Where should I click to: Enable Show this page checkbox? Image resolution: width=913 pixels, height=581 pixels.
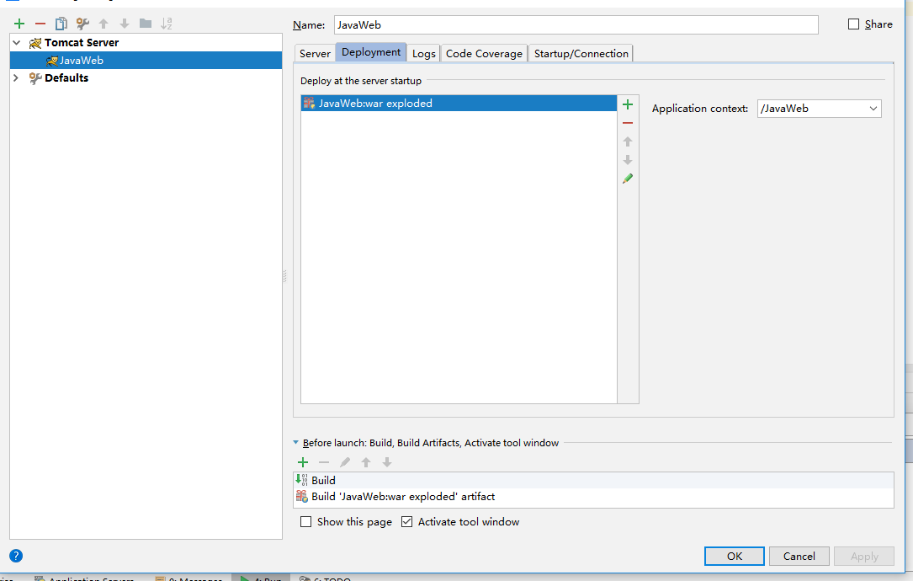(305, 521)
